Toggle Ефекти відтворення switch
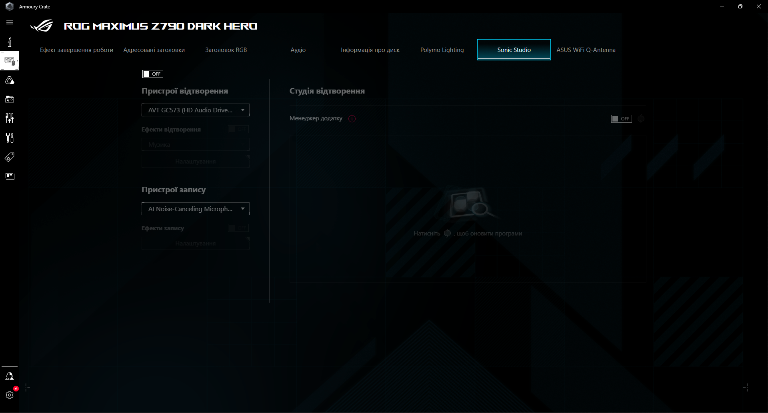 click(238, 129)
